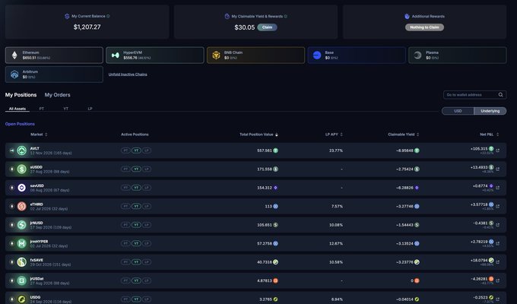The height and width of the screenshot is (304, 517).
Task: Click the Active Positions column header
Action: click(135, 135)
